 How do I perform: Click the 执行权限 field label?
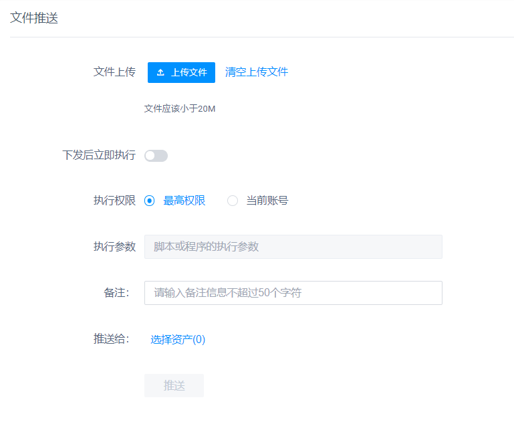tap(114, 201)
